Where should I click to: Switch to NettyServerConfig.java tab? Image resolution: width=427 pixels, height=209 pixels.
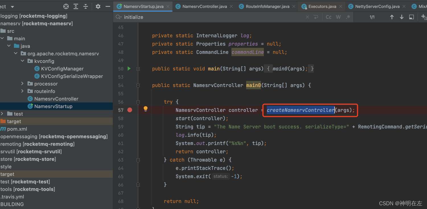377,6
